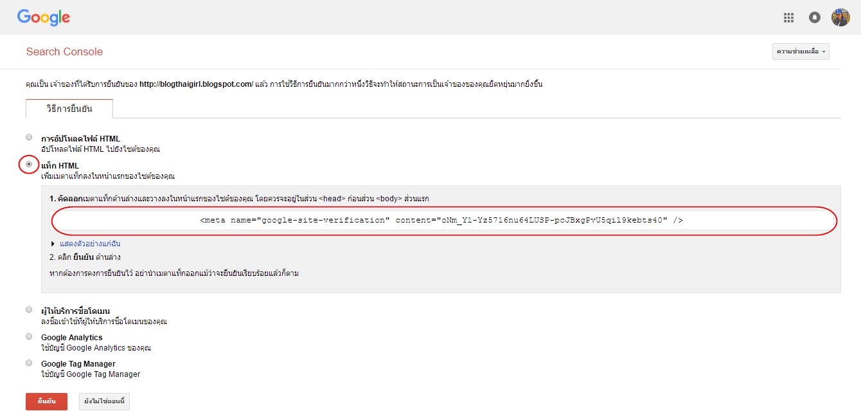
Task: Expand the 'แสดงตัวอย่างแก่ฉัน' example disclosure triangle
Action: tap(53, 244)
